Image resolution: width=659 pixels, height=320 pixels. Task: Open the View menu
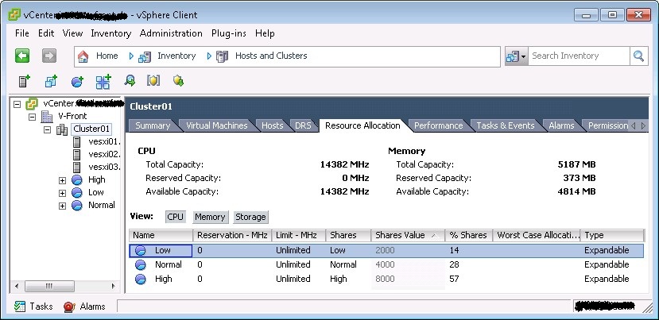tap(72, 33)
